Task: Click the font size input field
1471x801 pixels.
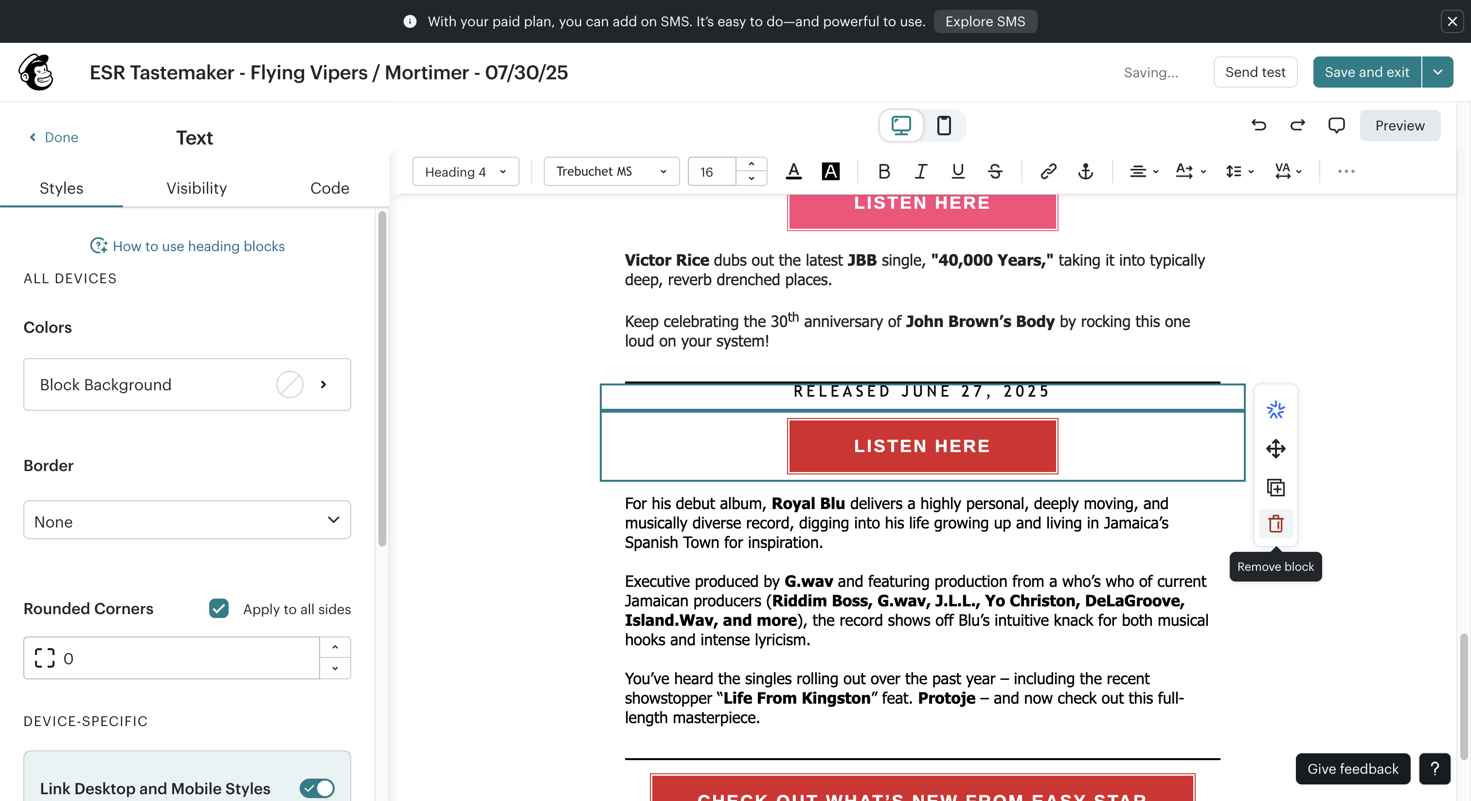Action: click(712, 171)
